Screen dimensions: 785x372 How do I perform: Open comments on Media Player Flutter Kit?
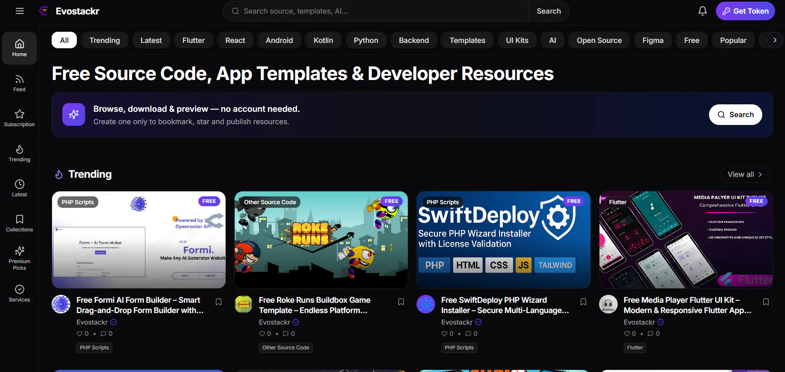tap(654, 334)
